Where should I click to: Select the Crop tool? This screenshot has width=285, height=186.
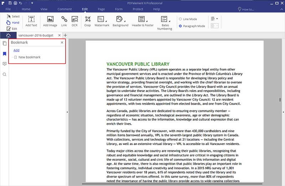click(x=87, y=21)
